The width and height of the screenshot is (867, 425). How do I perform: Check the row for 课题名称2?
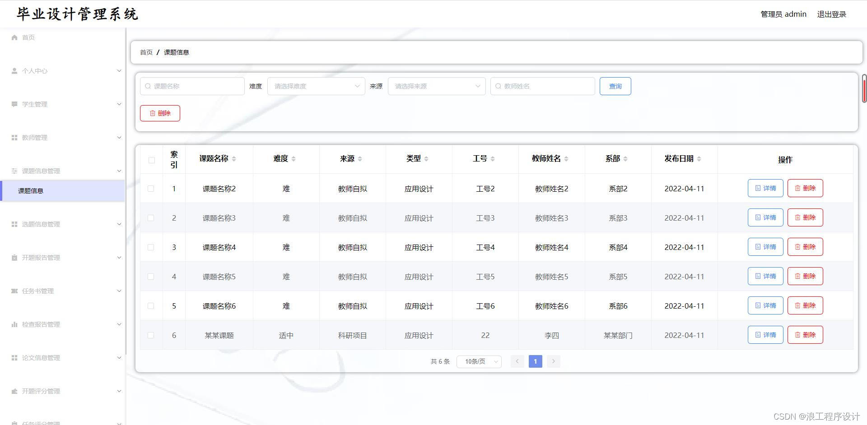click(151, 189)
